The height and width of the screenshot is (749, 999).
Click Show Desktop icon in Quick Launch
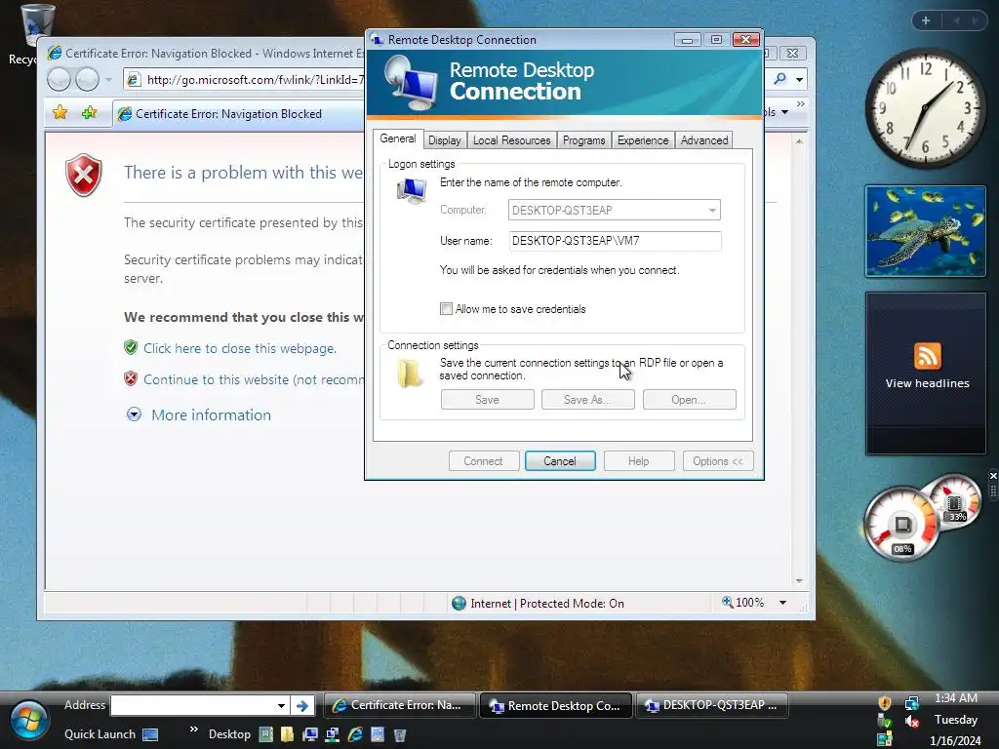pos(150,734)
